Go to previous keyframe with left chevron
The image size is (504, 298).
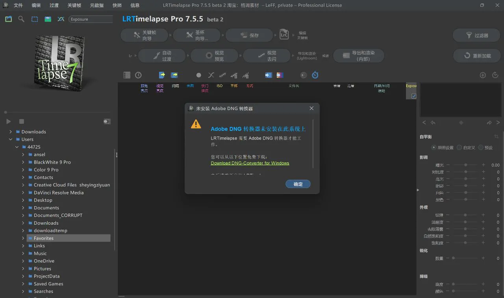[x=424, y=123]
